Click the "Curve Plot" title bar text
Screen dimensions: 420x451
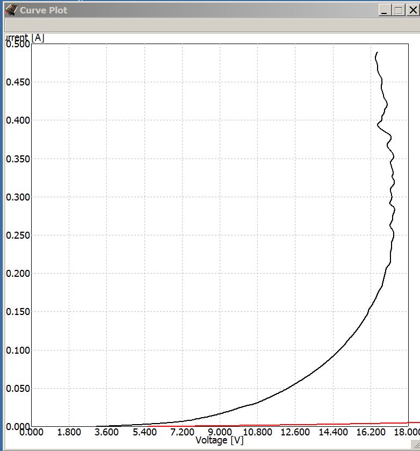(44, 10)
